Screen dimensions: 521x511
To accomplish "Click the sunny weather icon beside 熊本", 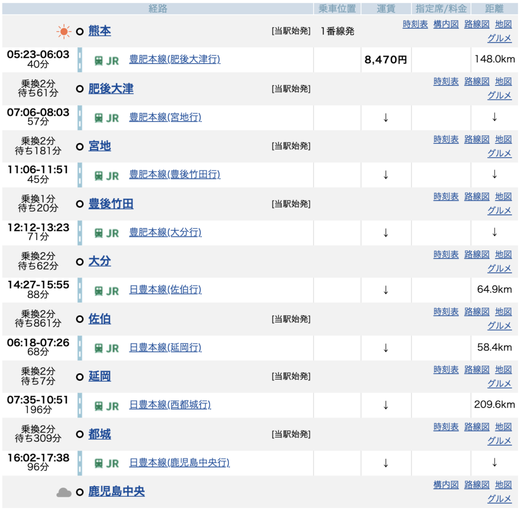I will 64,32.
